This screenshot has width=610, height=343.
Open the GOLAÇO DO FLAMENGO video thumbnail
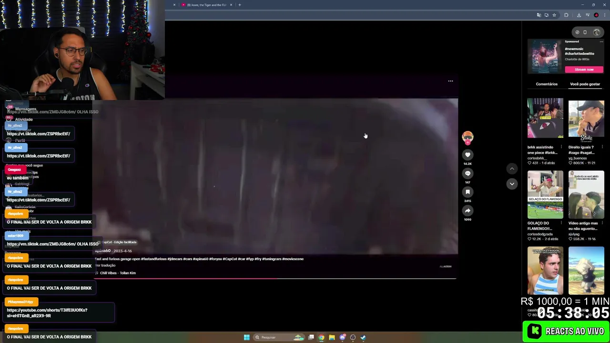tap(545, 194)
